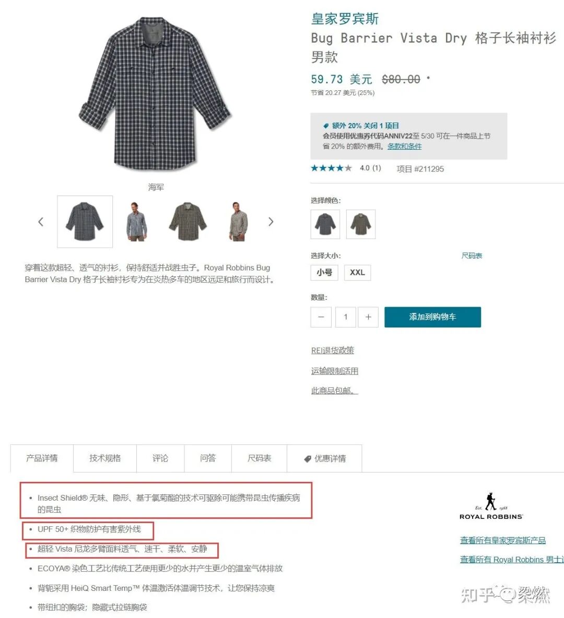The image size is (564, 618).
Task: Click the plus quantity button
Action: click(x=368, y=317)
